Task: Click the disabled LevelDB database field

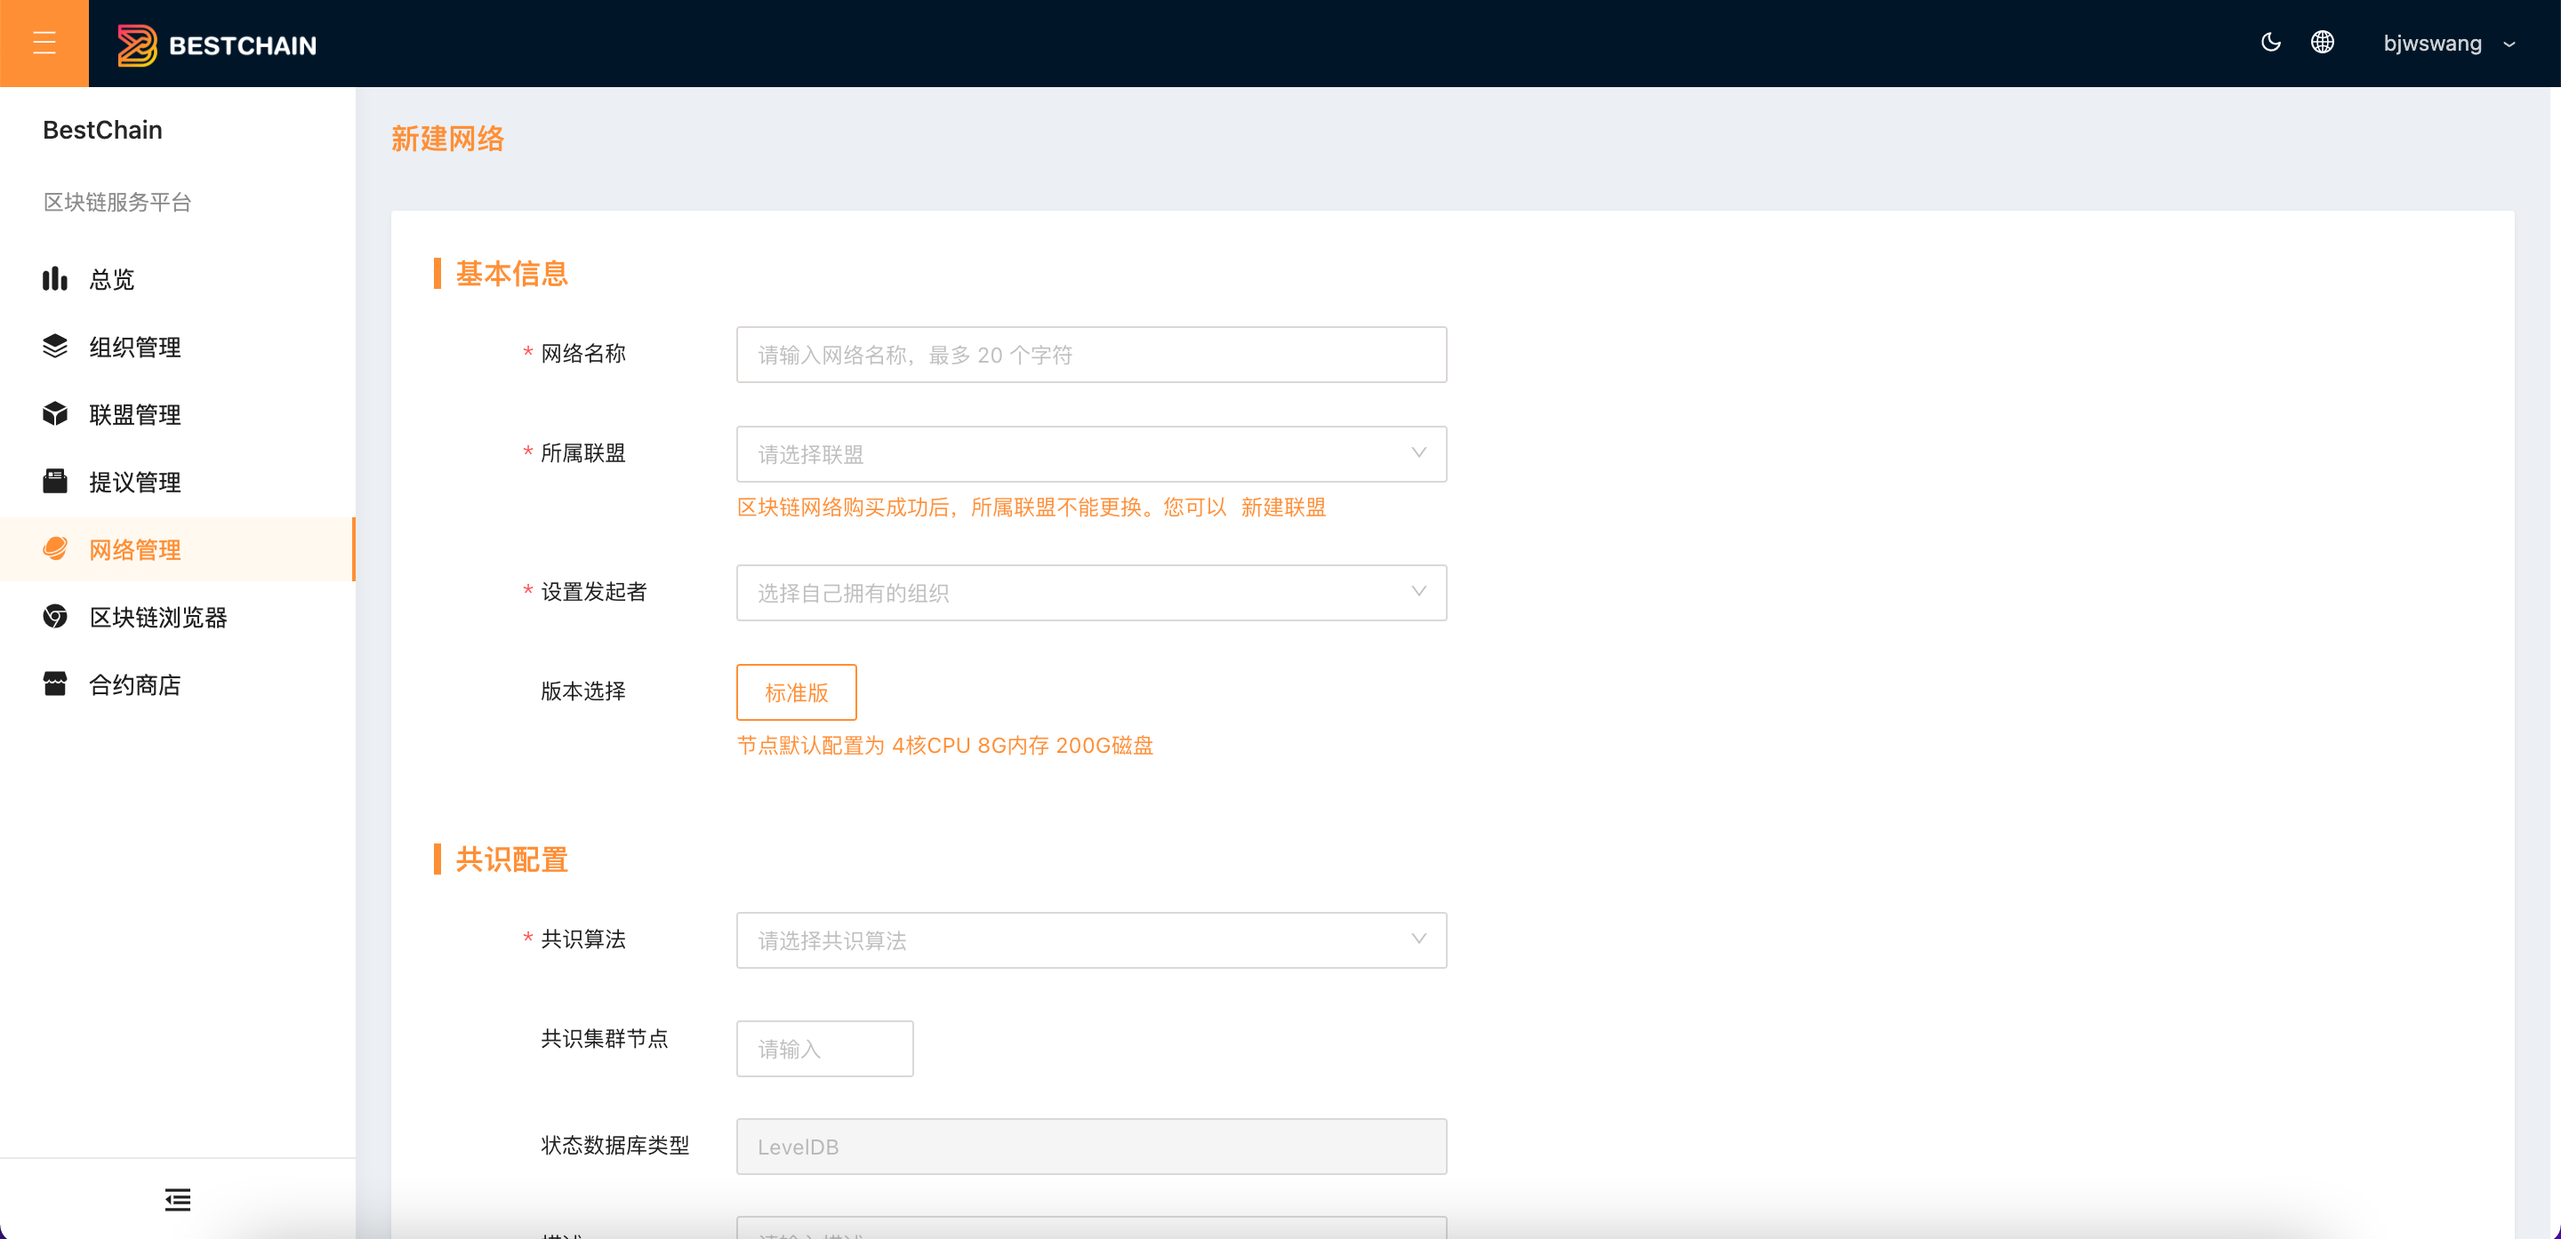Action: [x=1090, y=1147]
